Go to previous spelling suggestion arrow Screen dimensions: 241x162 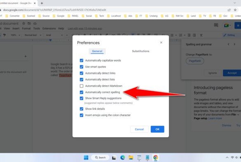point(229,44)
